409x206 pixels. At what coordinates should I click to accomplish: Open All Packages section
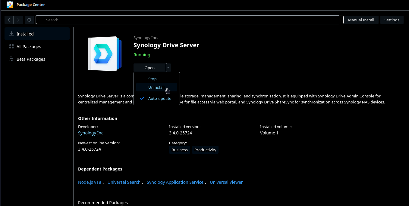click(29, 46)
